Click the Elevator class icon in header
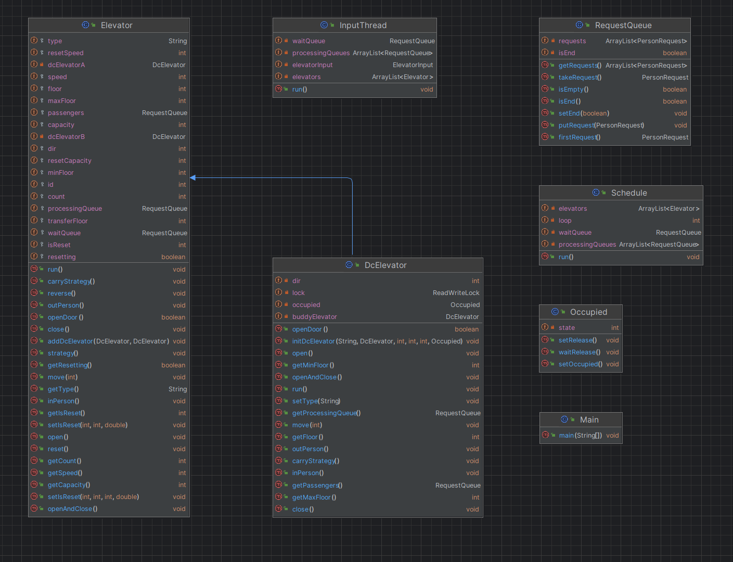 click(x=85, y=25)
